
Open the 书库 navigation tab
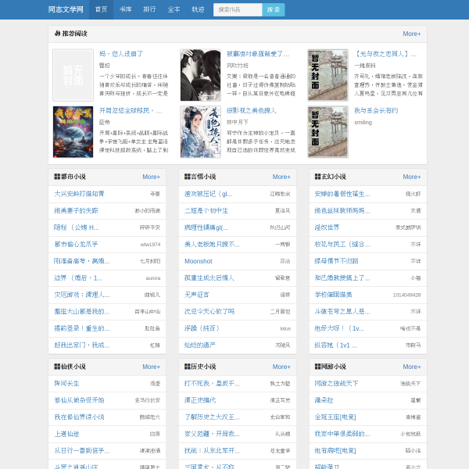point(125,9)
